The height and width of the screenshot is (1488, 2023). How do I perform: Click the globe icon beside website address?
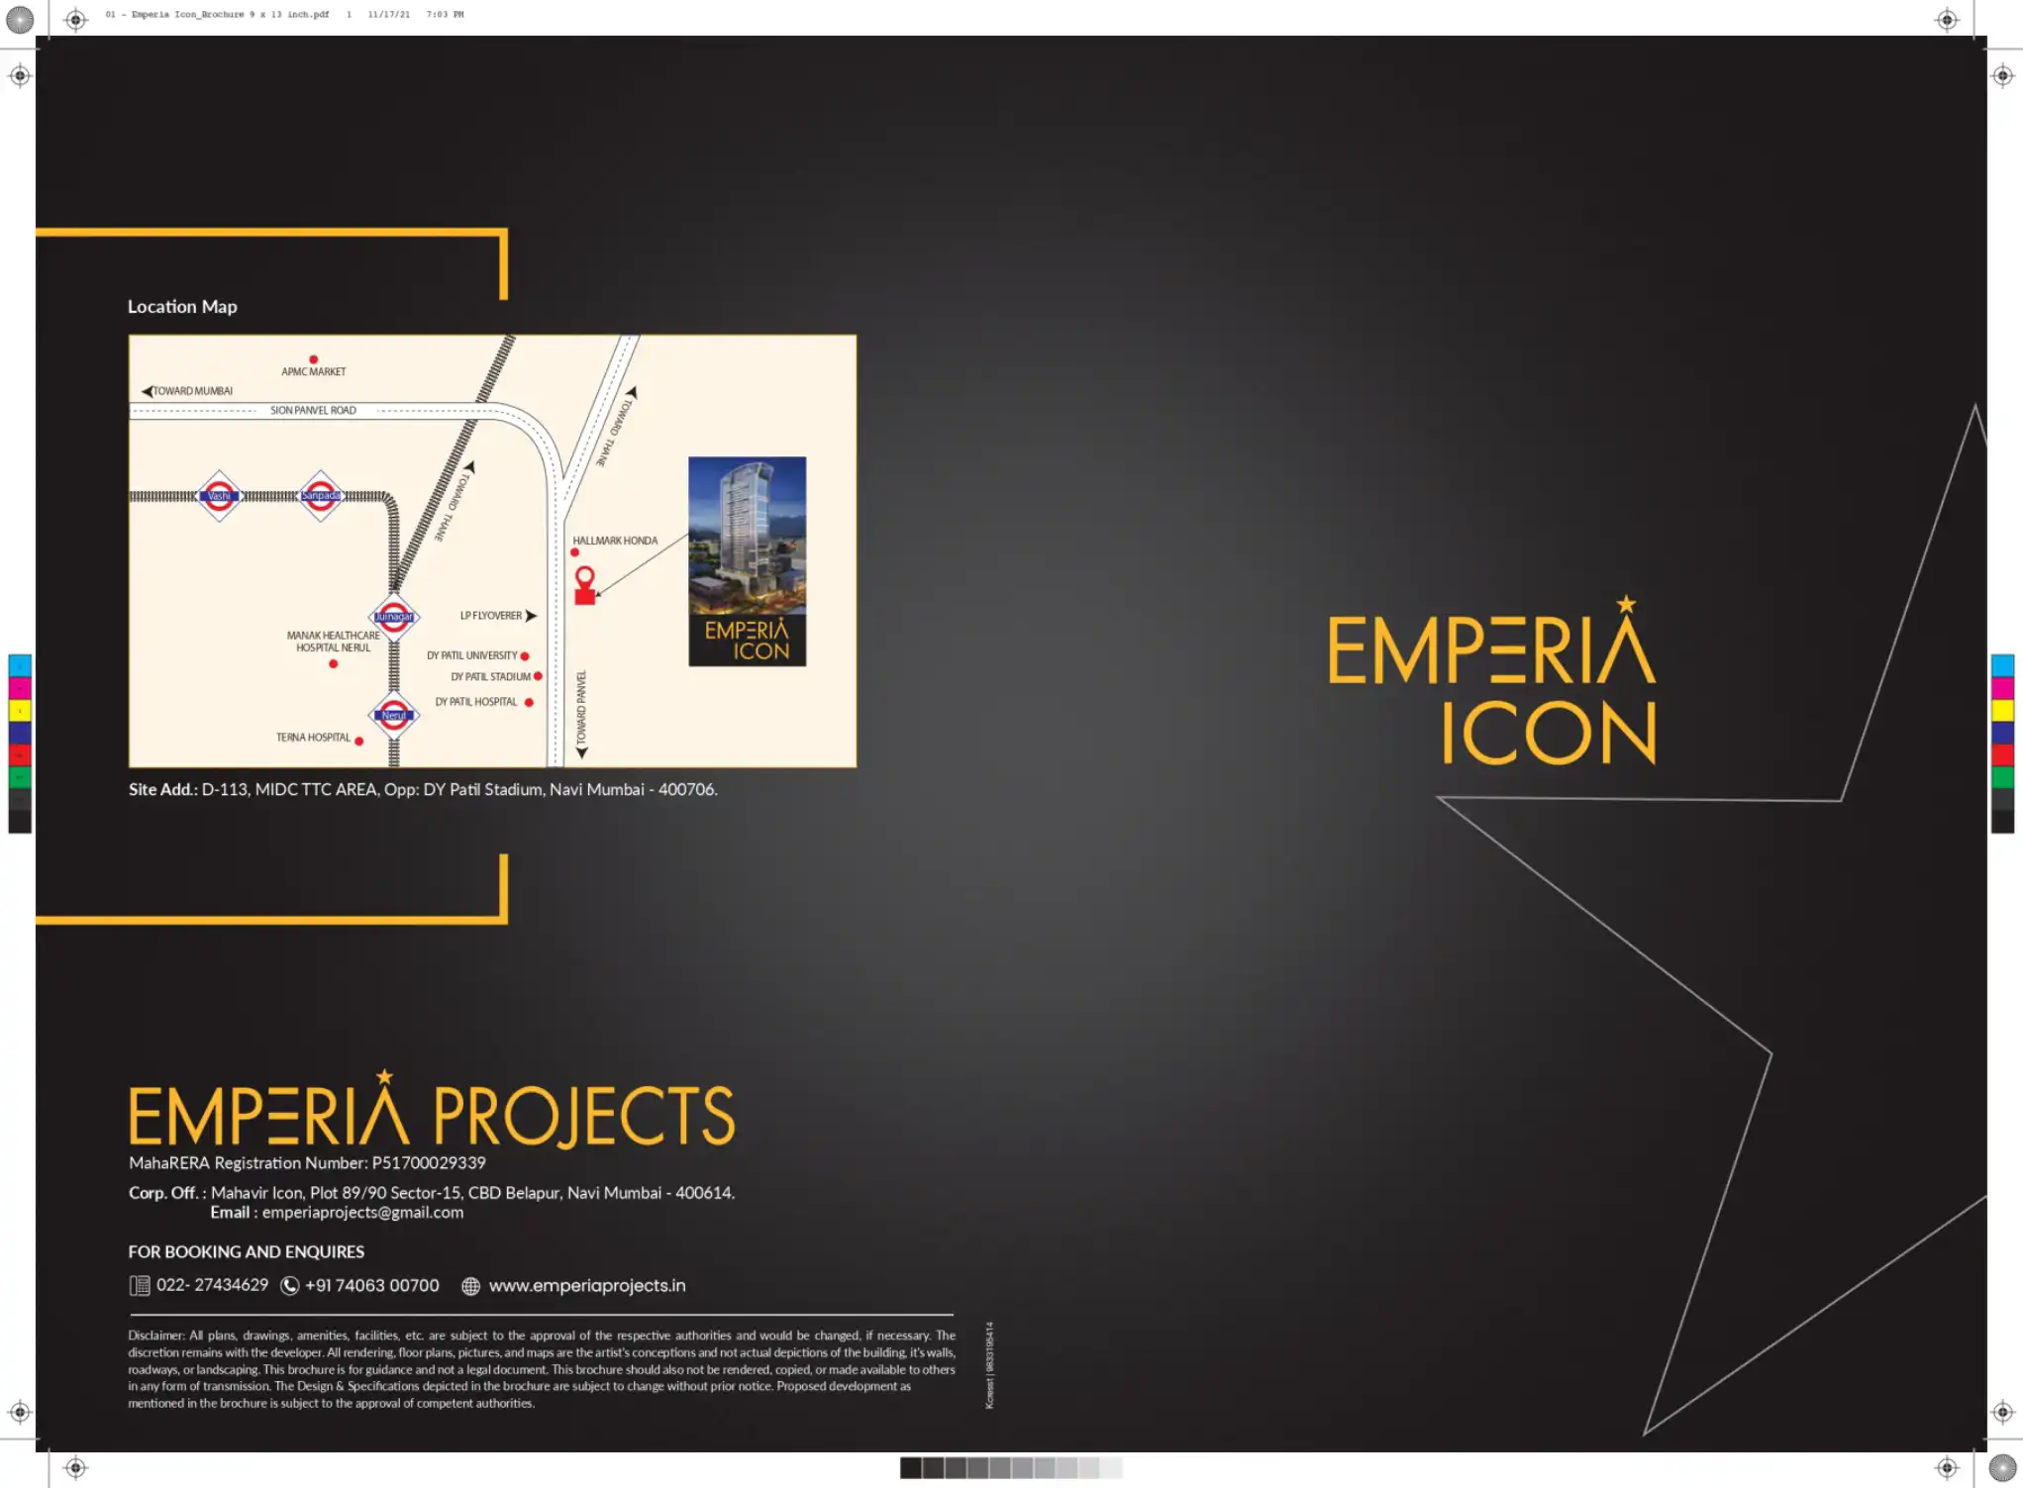pyautogui.click(x=470, y=1286)
